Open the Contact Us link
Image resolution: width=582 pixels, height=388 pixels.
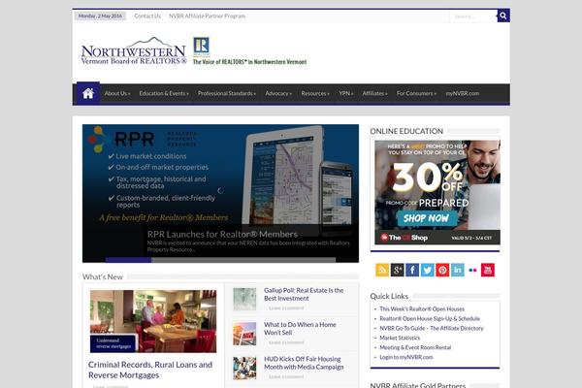click(x=147, y=16)
